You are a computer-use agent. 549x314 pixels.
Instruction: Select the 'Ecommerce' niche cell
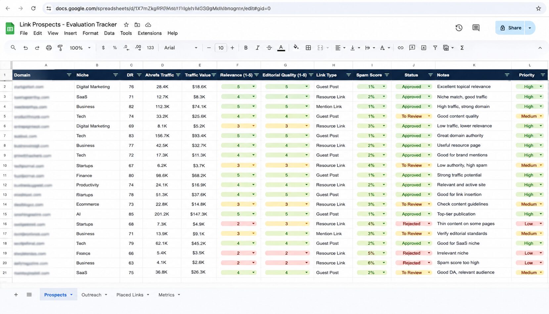[x=97, y=204]
